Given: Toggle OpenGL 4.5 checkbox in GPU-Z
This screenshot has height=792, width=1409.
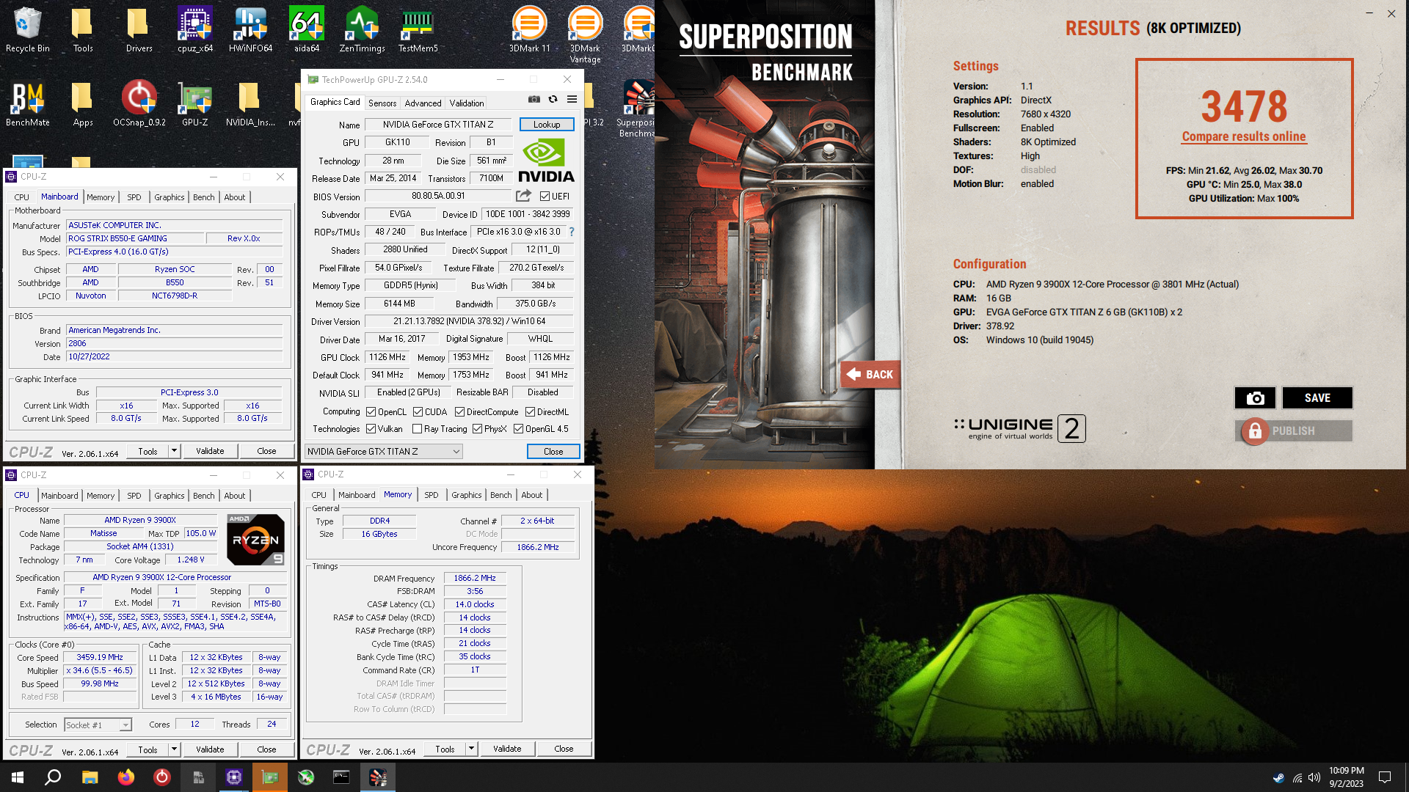Looking at the screenshot, I should click(519, 429).
